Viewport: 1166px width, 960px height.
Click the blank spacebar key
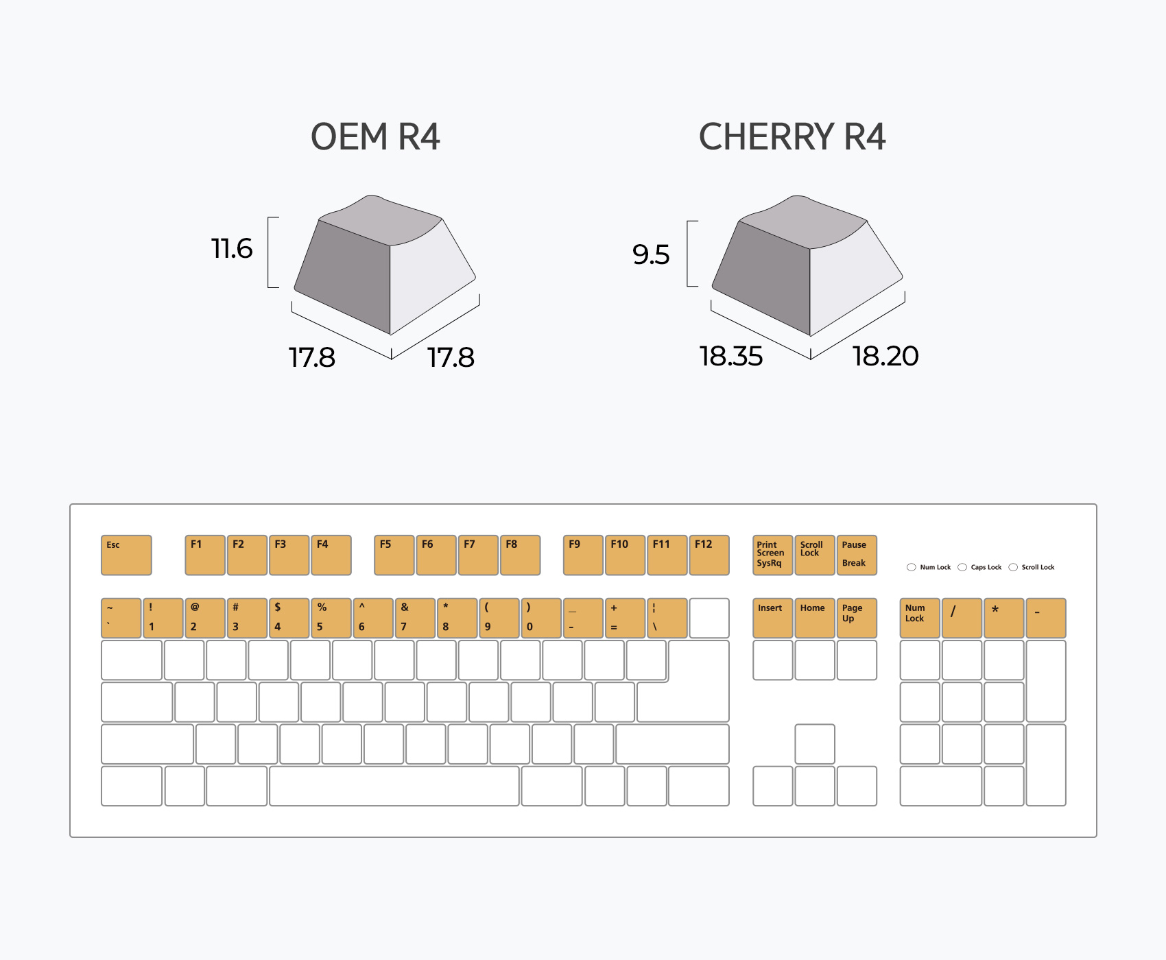point(394,786)
